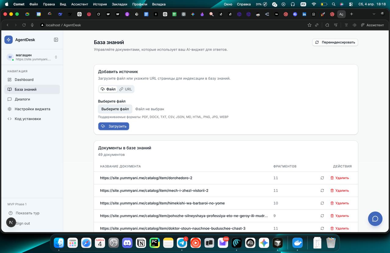Viewport: 390px width, 253px height.
Task: Click Показать тур in sidebar
Action: (27, 213)
